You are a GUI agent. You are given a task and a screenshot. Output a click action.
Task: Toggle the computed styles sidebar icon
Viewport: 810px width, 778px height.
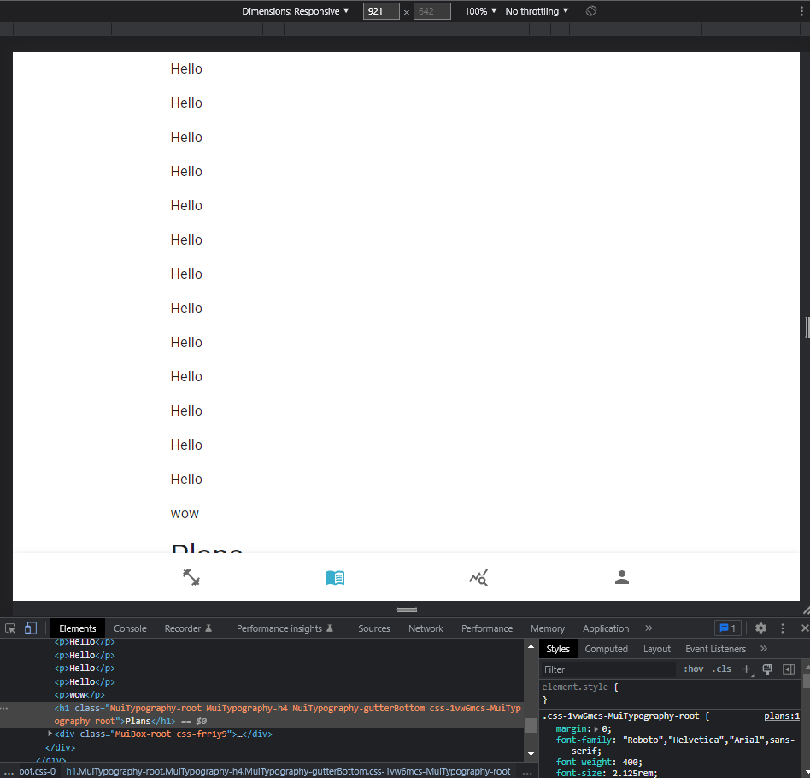click(x=788, y=669)
